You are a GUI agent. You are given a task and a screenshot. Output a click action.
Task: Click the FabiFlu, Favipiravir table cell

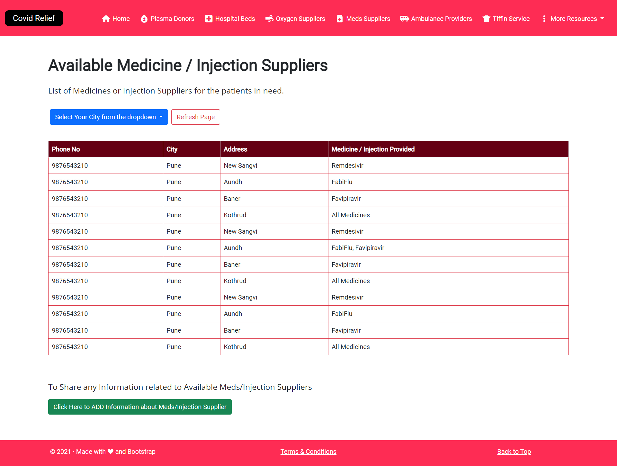pos(358,248)
